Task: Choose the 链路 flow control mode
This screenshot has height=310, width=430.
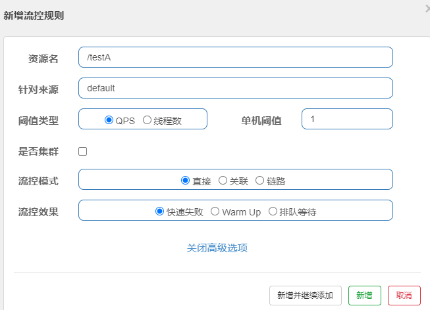Action: pos(259,181)
